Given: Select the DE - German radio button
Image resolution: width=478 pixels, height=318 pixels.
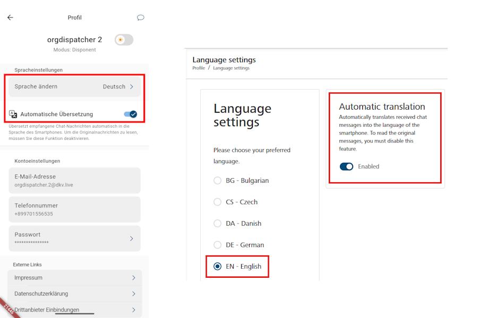Looking at the screenshot, I should coord(217,245).
